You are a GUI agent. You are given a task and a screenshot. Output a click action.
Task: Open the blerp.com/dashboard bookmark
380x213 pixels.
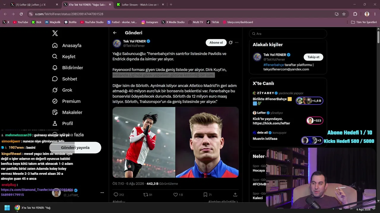[x=238, y=22]
